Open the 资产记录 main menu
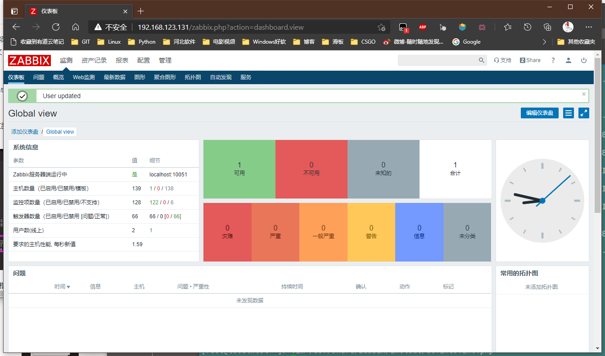Screen dimensions: 605x356 (x=94, y=60)
